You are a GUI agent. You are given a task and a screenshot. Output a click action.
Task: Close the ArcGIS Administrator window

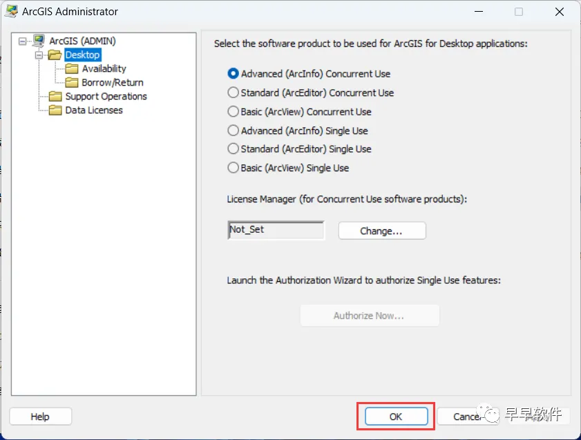(560, 12)
